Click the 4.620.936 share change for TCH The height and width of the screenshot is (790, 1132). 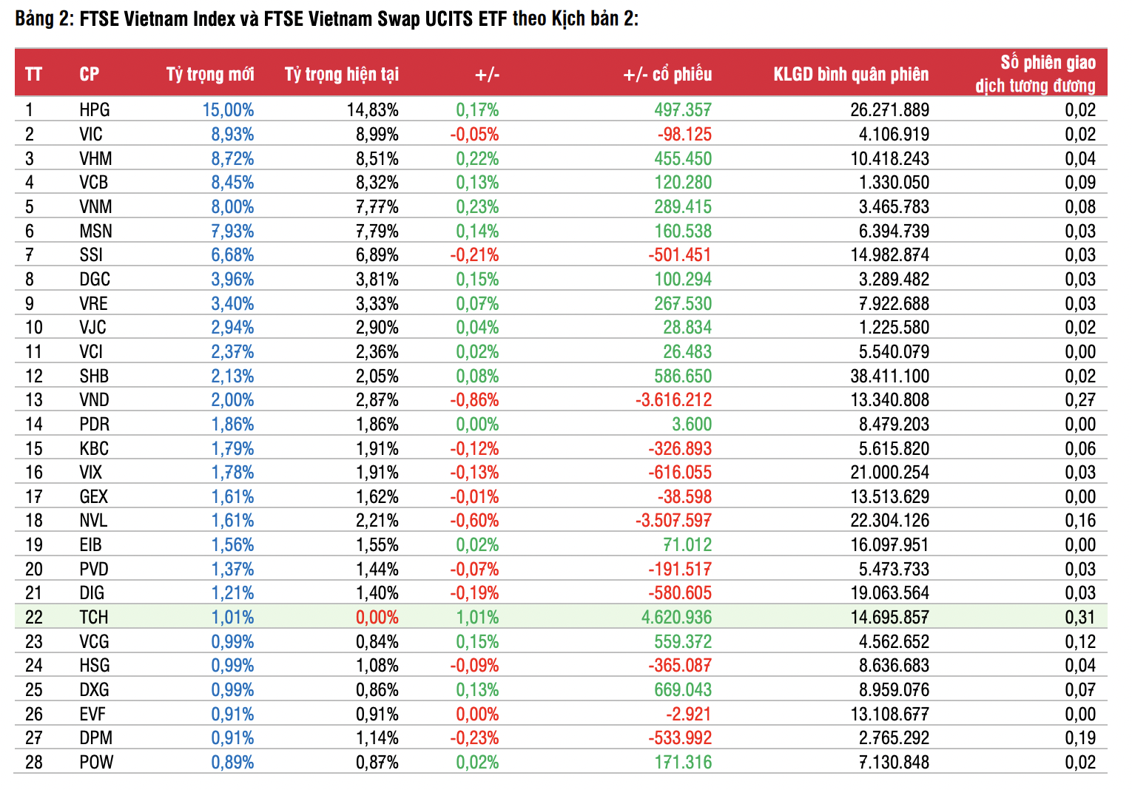pos(677,617)
